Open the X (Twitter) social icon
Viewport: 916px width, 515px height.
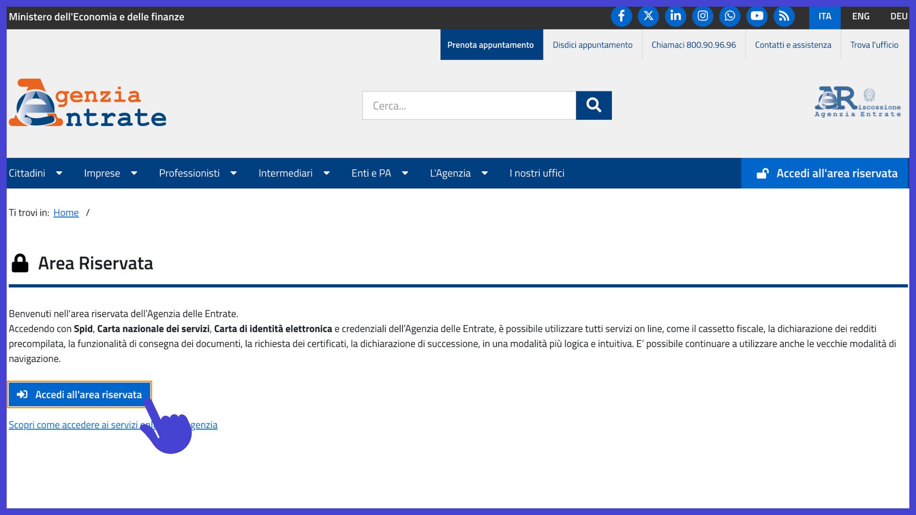pyautogui.click(x=648, y=16)
